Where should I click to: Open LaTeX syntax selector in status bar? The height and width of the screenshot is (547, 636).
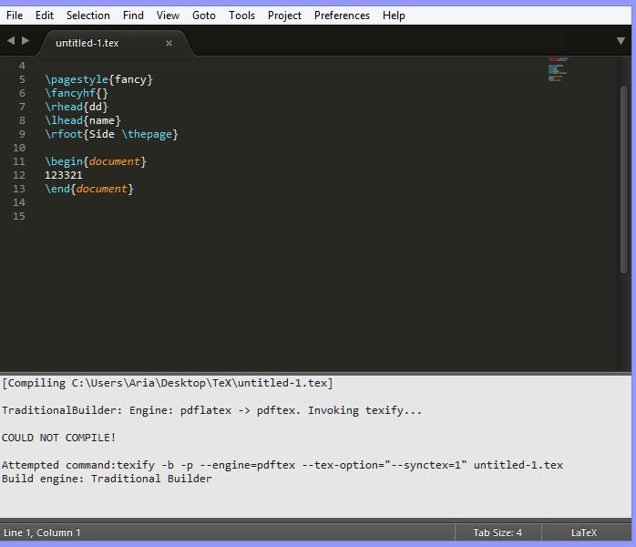click(x=584, y=532)
